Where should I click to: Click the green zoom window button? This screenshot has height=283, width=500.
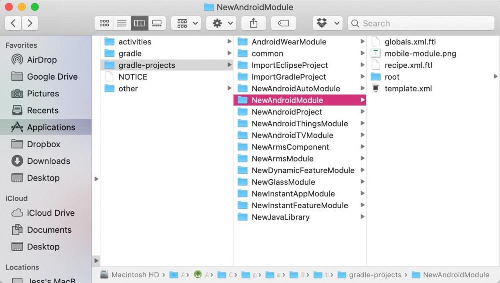click(x=35, y=7)
